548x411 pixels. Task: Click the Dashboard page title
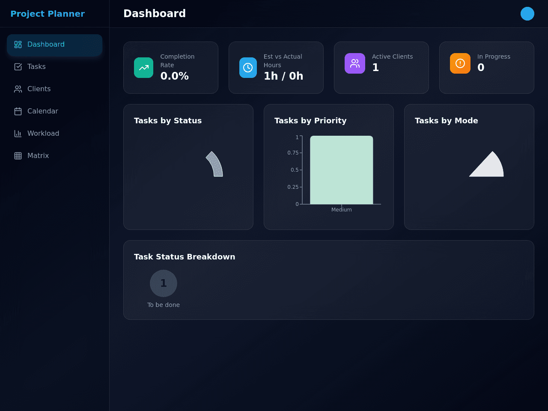[155, 14]
